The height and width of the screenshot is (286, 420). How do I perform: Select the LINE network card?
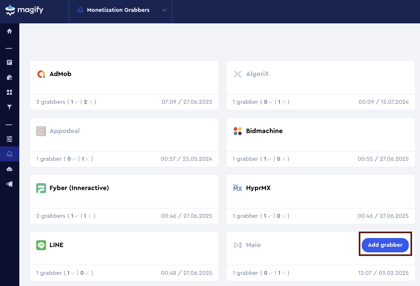[x=124, y=248]
